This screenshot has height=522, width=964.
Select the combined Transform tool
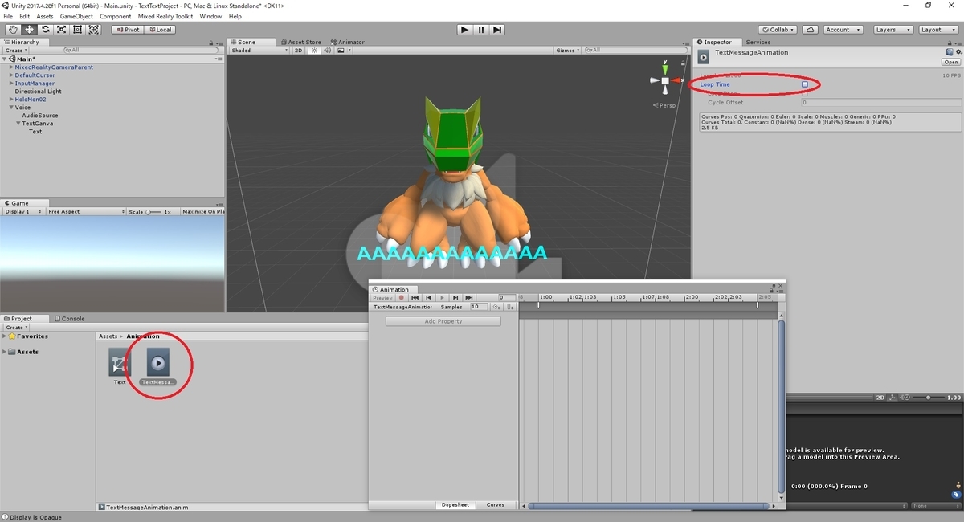click(94, 30)
